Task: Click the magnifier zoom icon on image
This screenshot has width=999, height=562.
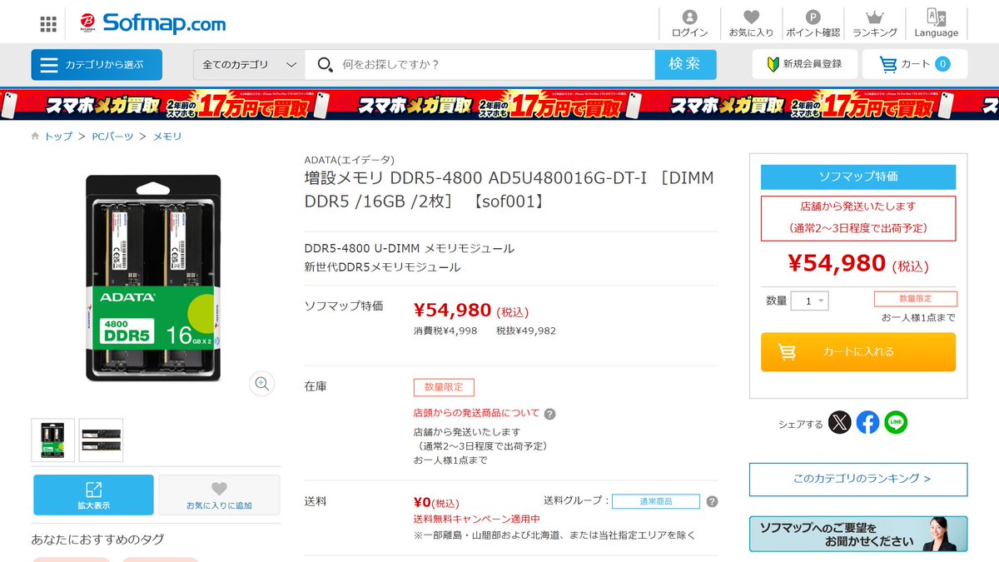Action: [261, 383]
